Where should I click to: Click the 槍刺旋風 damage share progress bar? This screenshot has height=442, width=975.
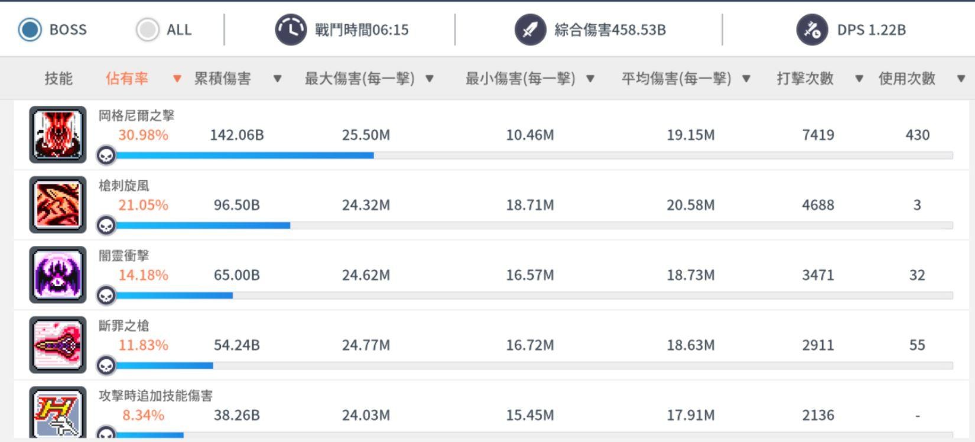click(x=534, y=225)
